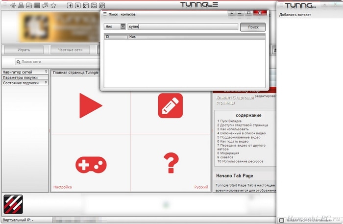The image size is (343, 224).
Task: Open the Facebook icon
Action: tap(70, 5)
